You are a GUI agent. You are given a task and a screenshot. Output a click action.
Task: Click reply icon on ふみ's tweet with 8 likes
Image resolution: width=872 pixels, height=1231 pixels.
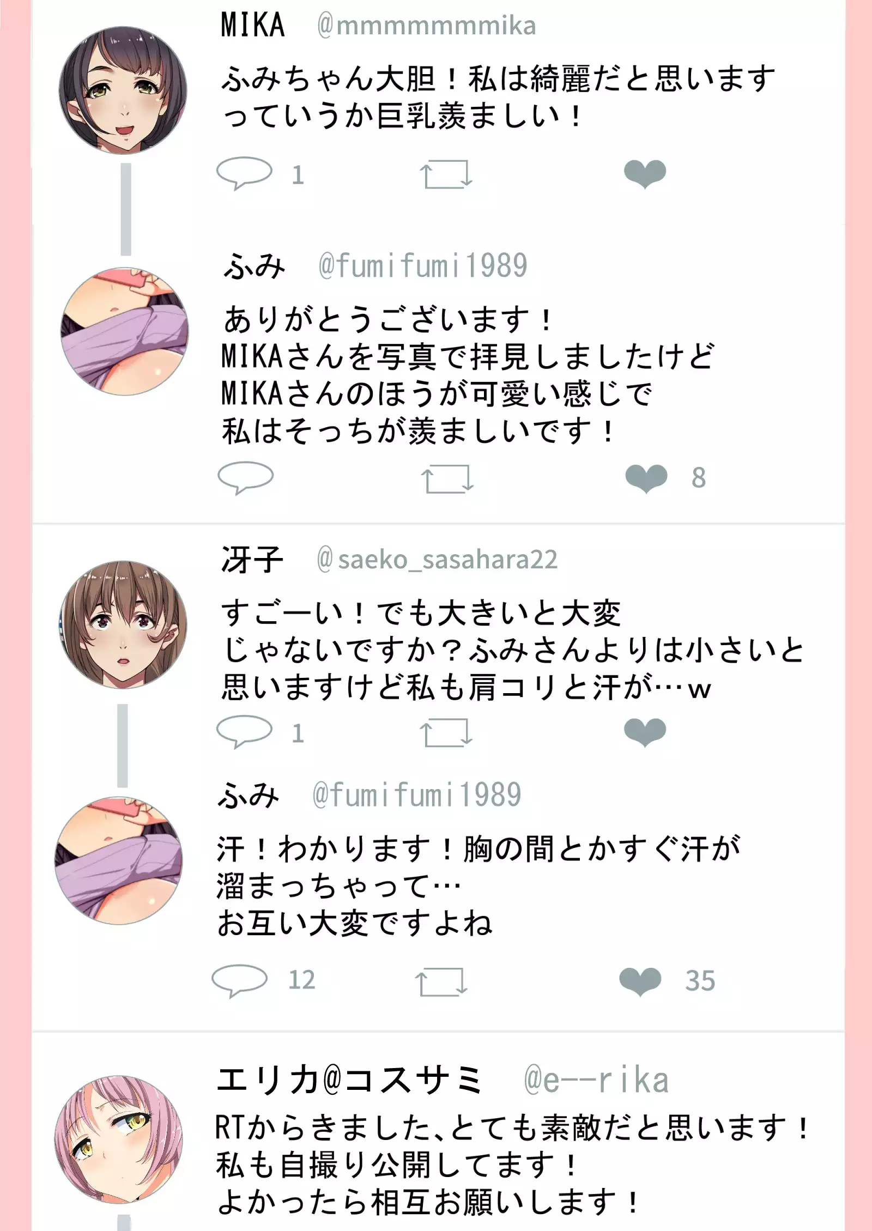click(245, 477)
